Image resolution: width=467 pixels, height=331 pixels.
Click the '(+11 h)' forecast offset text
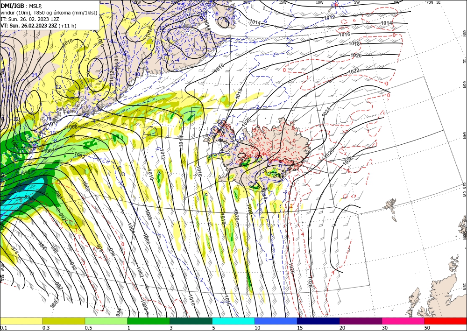[67, 26]
